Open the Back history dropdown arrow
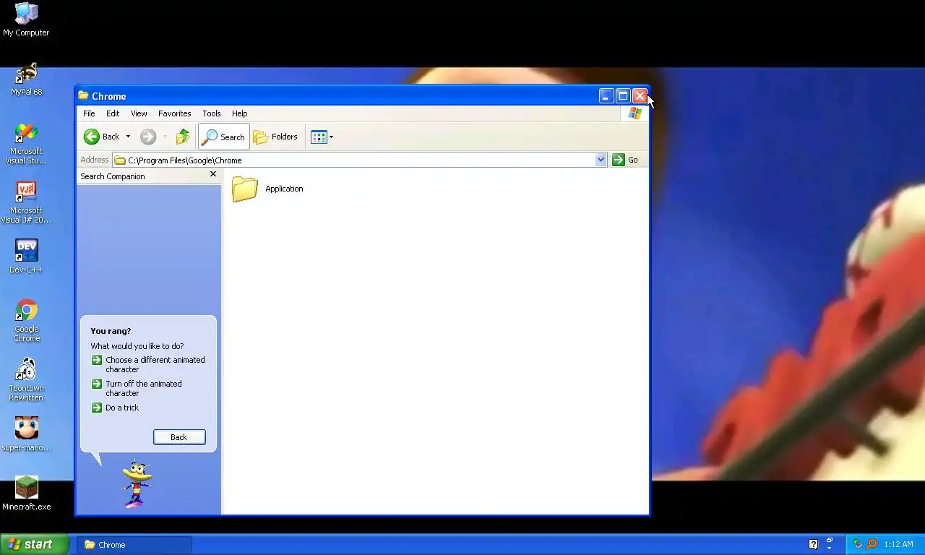The height and width of the screenshot is (555, 925). [x=128, y=137]
